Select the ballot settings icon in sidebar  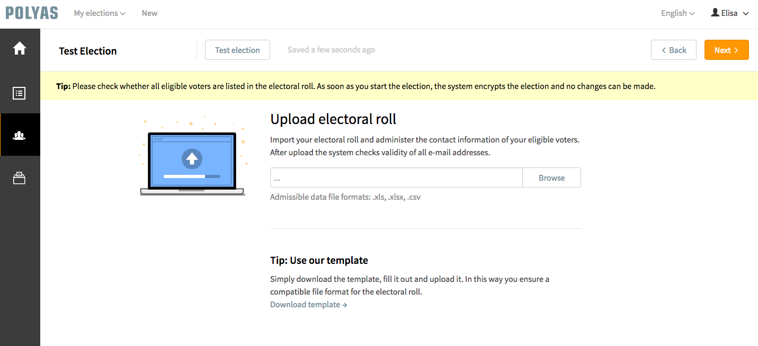tap(19, 93)
